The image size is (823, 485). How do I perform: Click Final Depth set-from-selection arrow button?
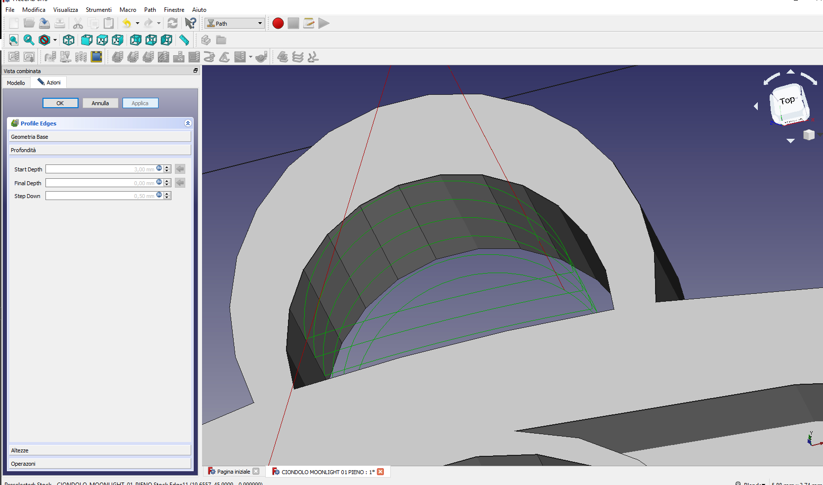(x=180, y=183)
